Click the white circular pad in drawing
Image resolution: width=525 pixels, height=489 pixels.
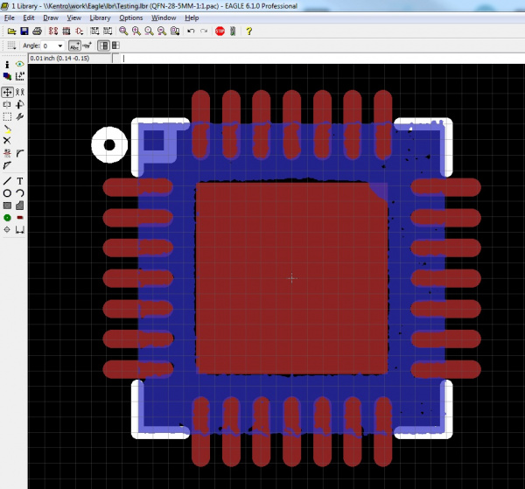(x=109, y=145)
